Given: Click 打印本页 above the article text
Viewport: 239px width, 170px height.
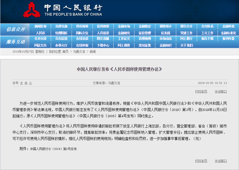Looking at the screenshot, I should point(201,92).
